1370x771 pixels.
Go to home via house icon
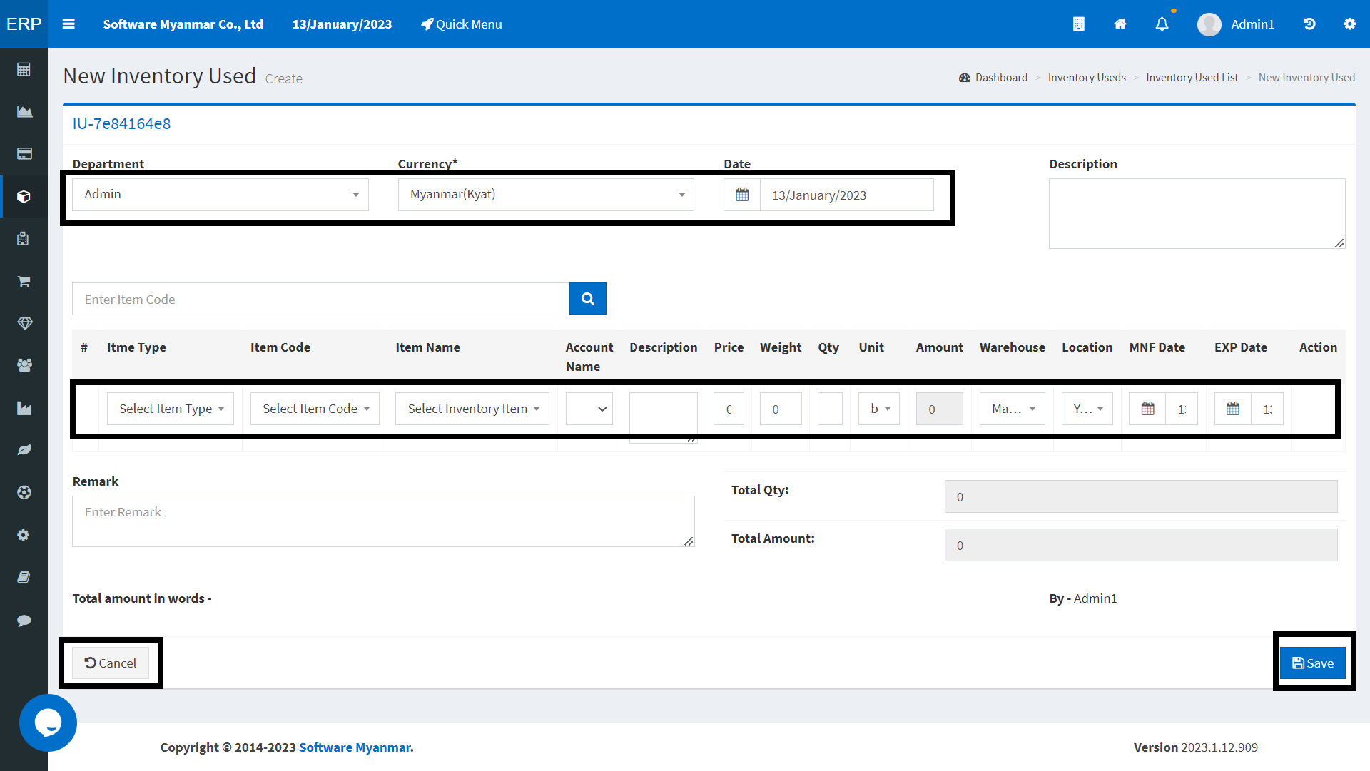tap(1120, 24)
